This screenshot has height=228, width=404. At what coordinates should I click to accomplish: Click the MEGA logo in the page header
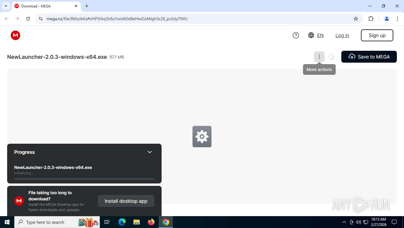[15, 35]
